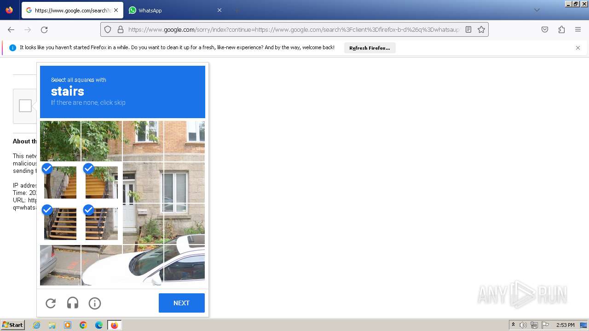Get an audio challenge via headphones icon
This screenshot has width=589, height=331.
coord(73,303)
